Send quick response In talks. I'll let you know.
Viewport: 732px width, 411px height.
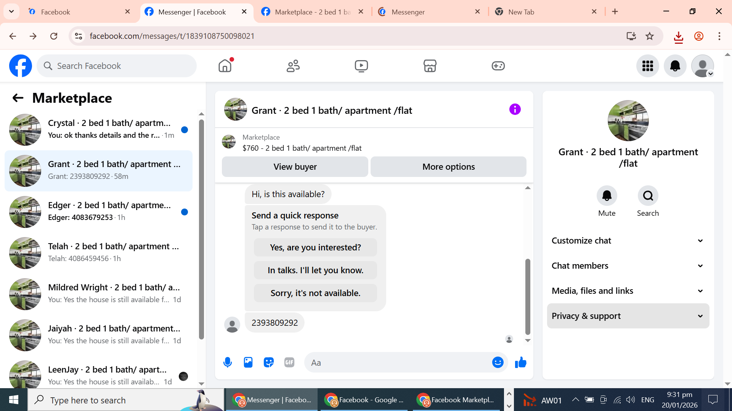click(315, 270)
